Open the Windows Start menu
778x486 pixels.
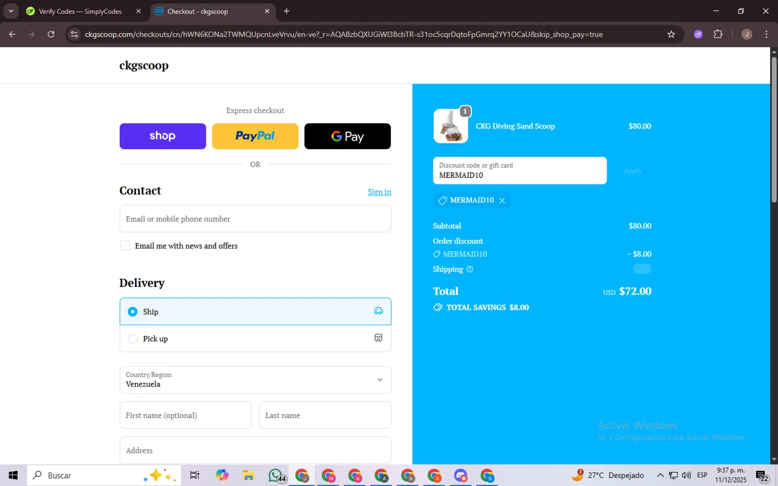(13, 475)
